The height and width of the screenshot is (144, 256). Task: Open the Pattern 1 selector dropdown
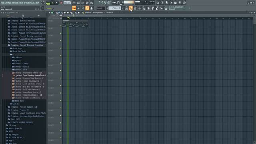115,8
